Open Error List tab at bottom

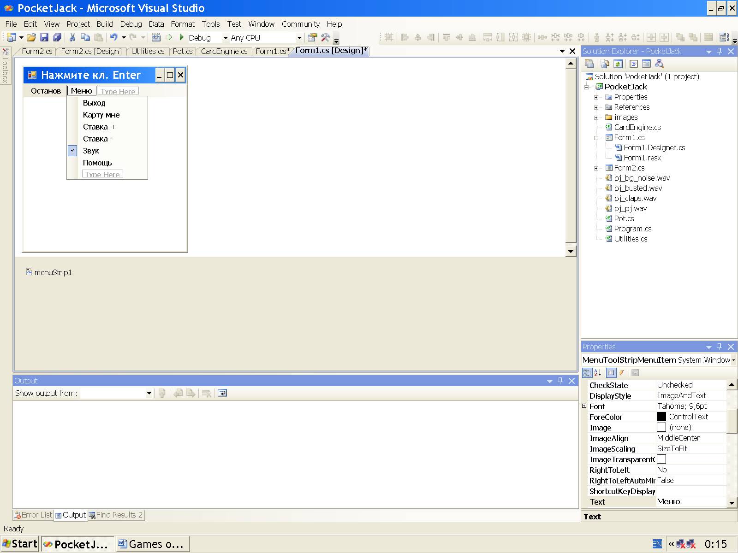pyautogui.click(x=33, y=515)
